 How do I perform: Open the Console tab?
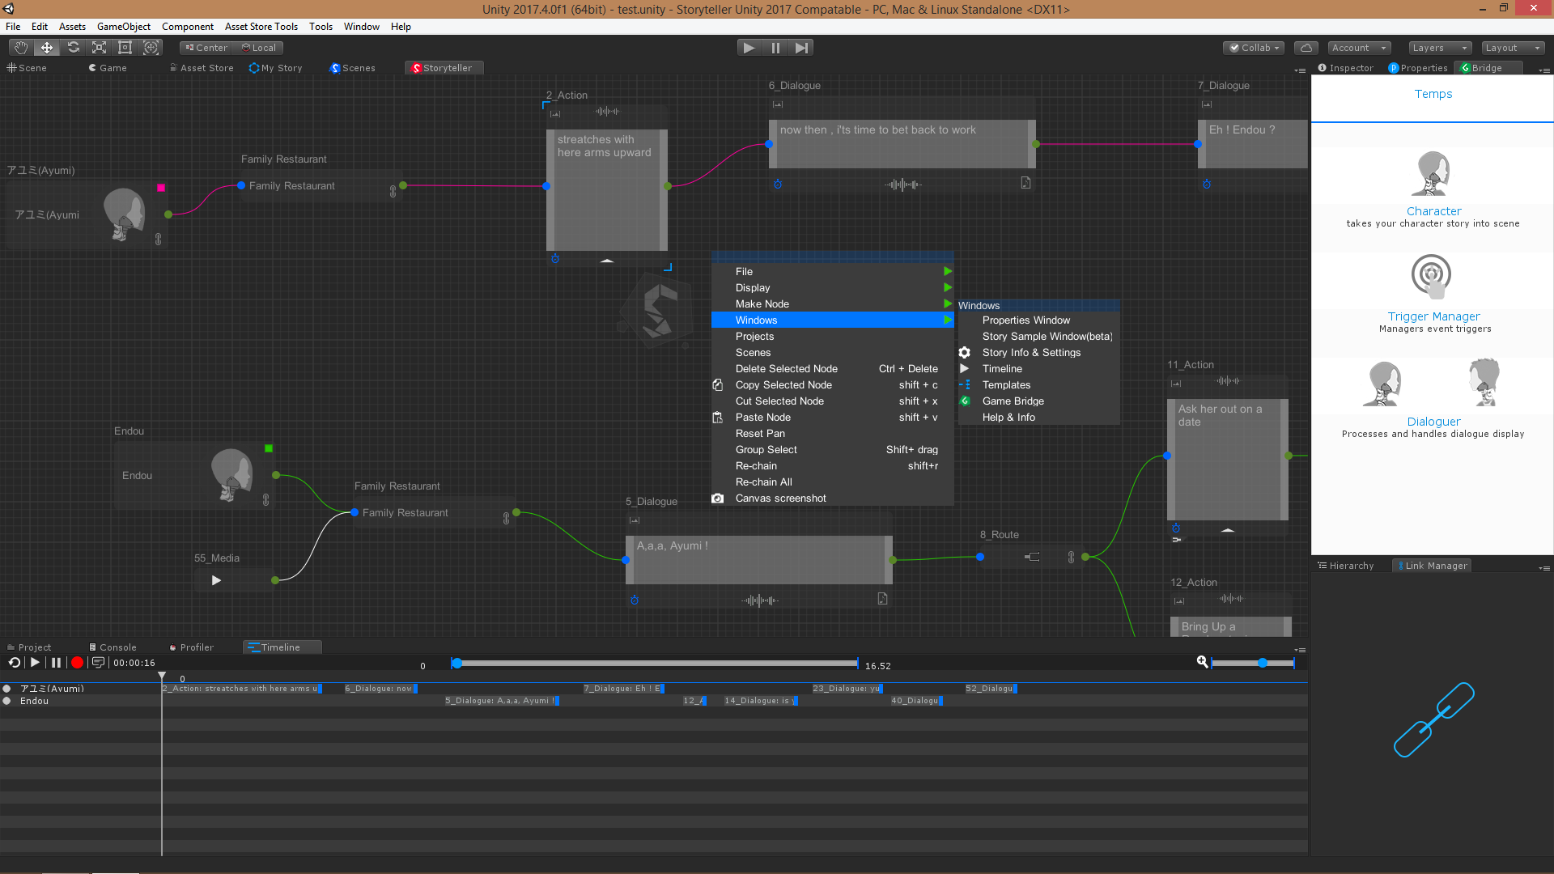113,647
